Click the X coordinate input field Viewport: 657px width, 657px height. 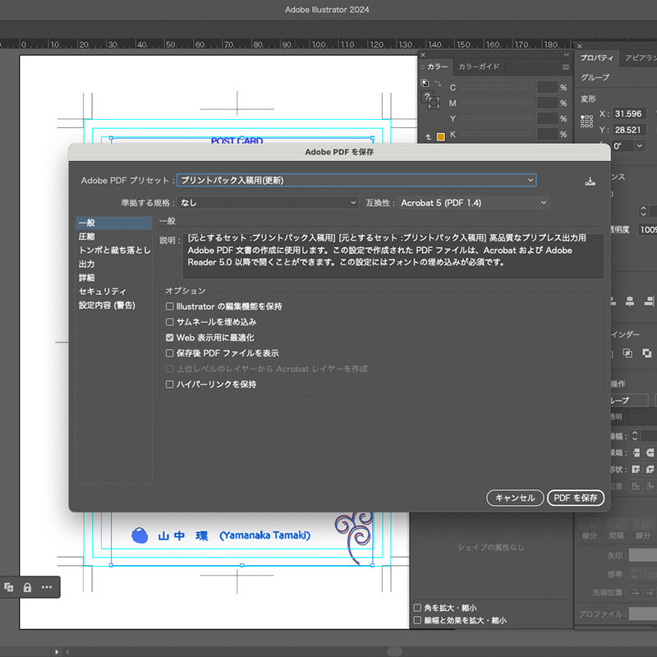[x=628, y=113]
